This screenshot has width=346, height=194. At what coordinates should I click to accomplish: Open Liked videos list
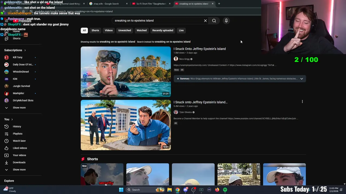[x=20, y=148]
